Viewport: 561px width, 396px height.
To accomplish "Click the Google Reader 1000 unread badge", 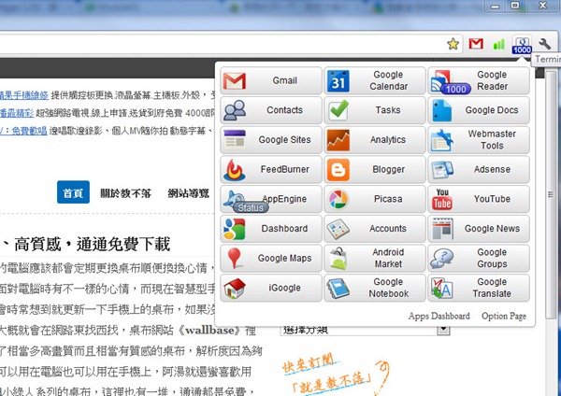I will 455,89.
